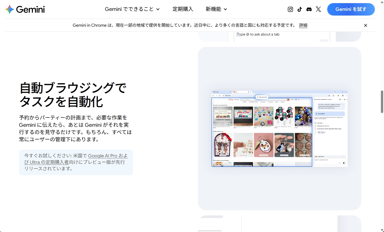Click the 'Type @ to ask about a tab' field

(x=282, y=36)
